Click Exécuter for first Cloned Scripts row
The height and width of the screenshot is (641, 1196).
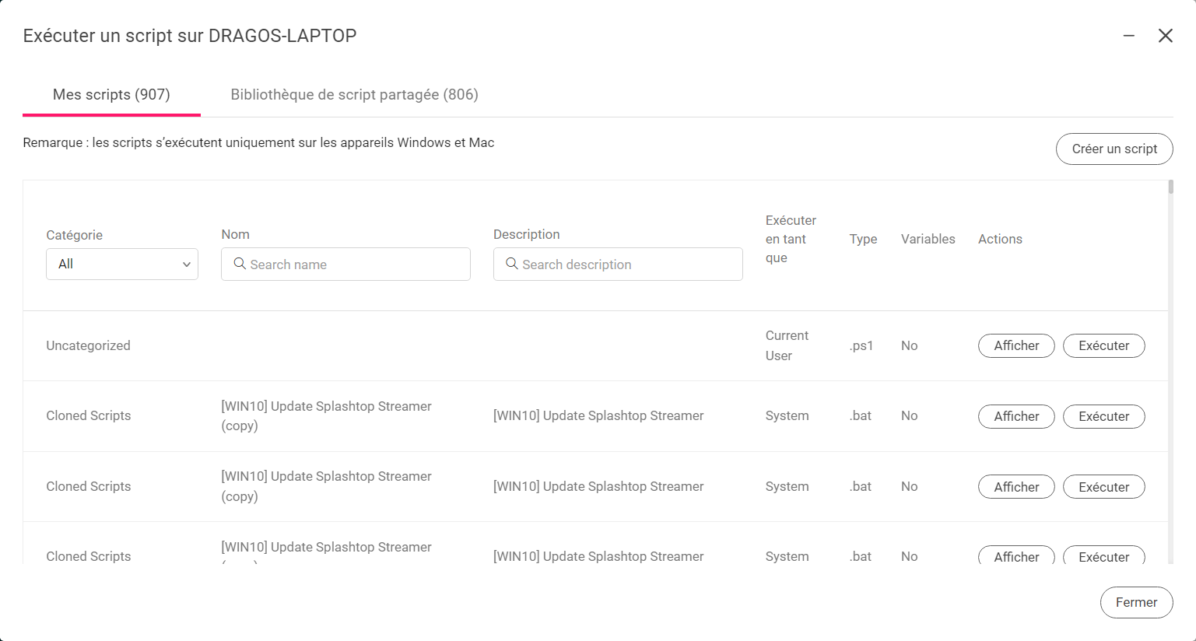[1103, 416]
